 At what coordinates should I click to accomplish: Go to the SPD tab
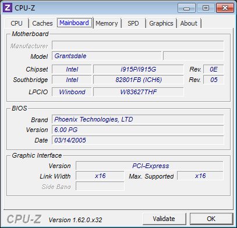pyautogui.click(x=133, y=23)
